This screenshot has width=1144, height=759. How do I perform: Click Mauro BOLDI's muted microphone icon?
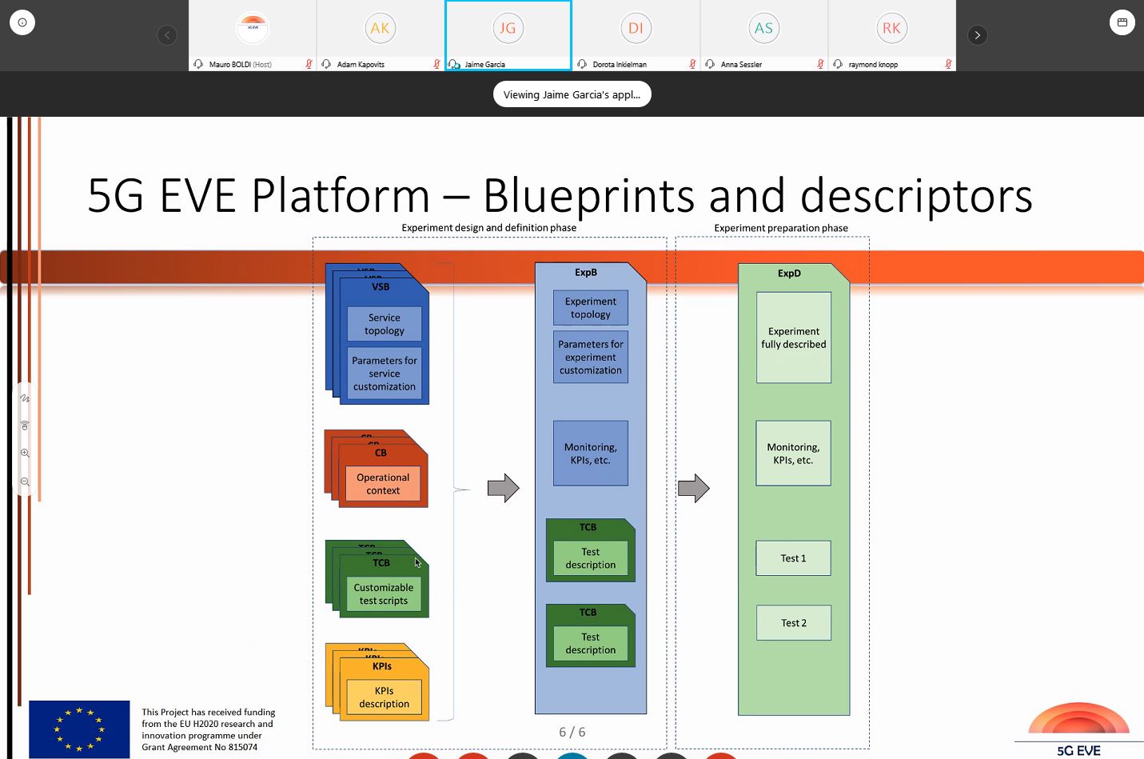(x=309, y=64)
